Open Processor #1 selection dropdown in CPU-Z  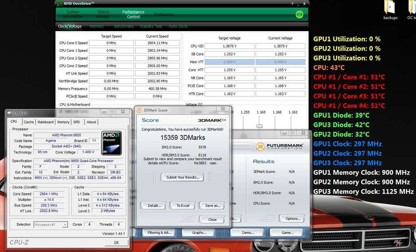pyautogui.click(x=51, y=225)
